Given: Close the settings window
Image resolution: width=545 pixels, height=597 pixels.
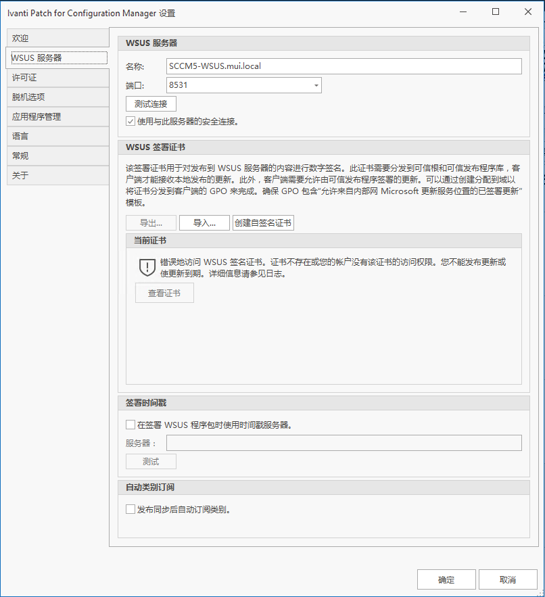Looking at the screenshot, I should pyautogui.click(x=528, y=11).
